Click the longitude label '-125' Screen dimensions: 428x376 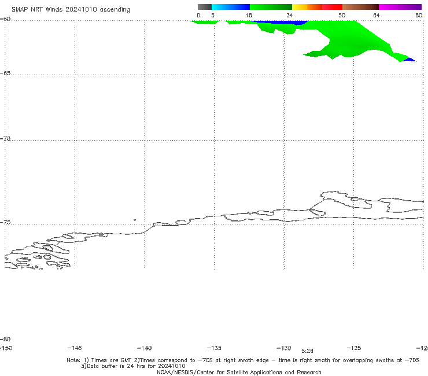(x=354, y=348)
